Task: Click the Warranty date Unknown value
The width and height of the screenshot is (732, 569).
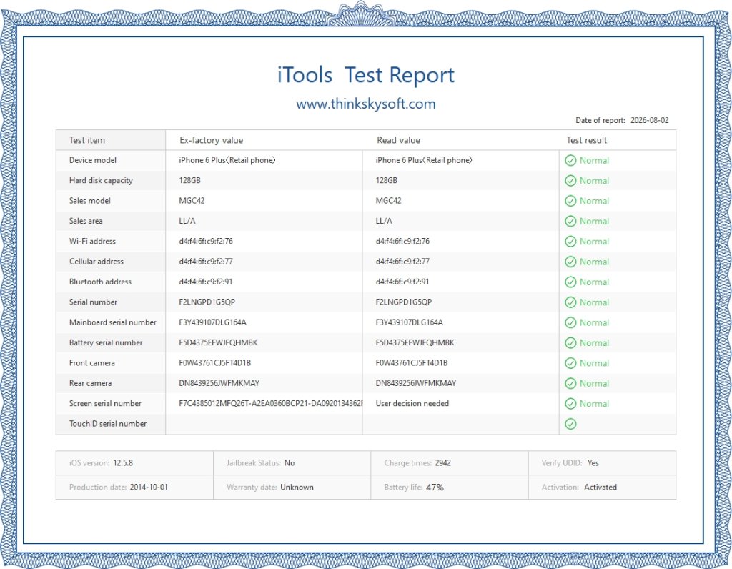Action: pyautogui.click(x=297, y=488)
